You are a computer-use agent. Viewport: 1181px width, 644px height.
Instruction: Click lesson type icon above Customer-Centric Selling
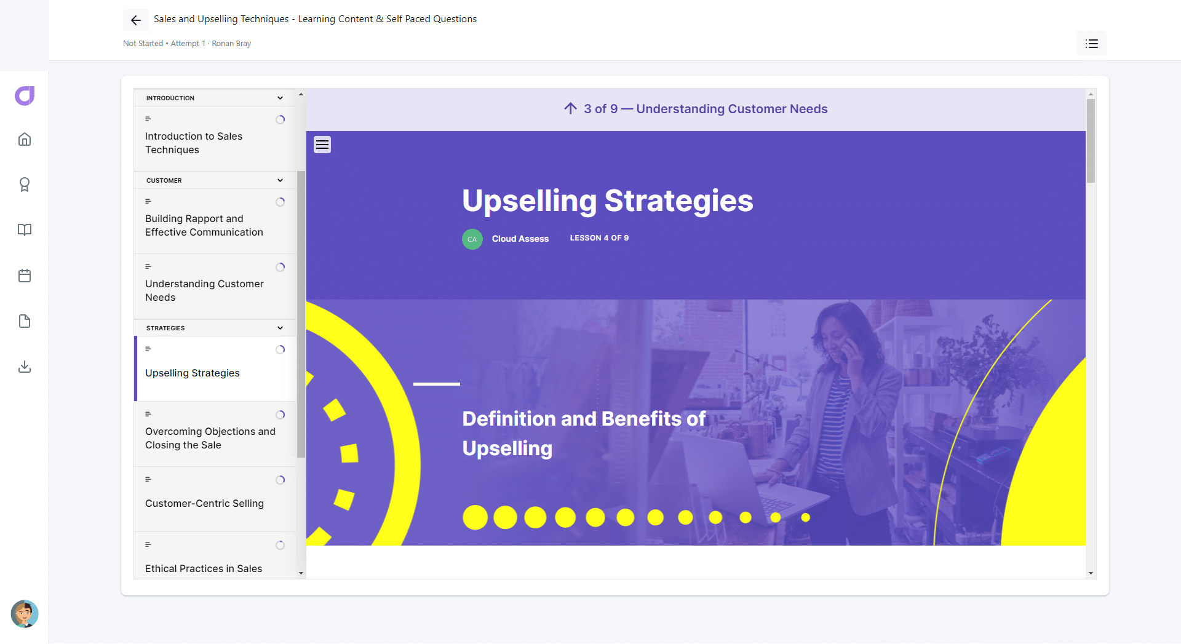point(148,479)
